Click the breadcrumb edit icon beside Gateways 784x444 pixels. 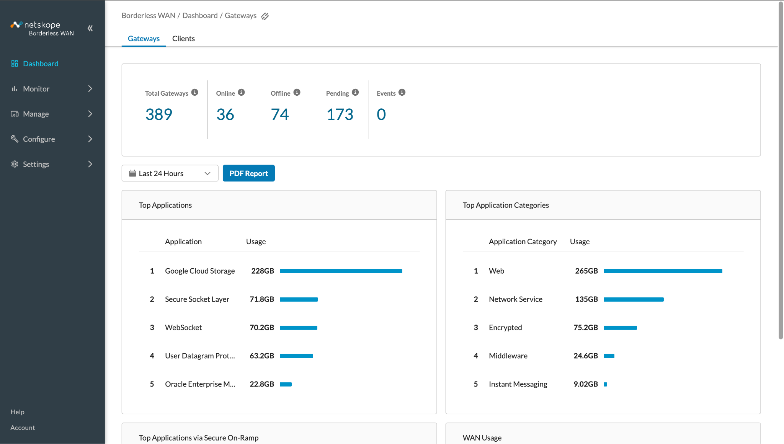tap(265, 16)
